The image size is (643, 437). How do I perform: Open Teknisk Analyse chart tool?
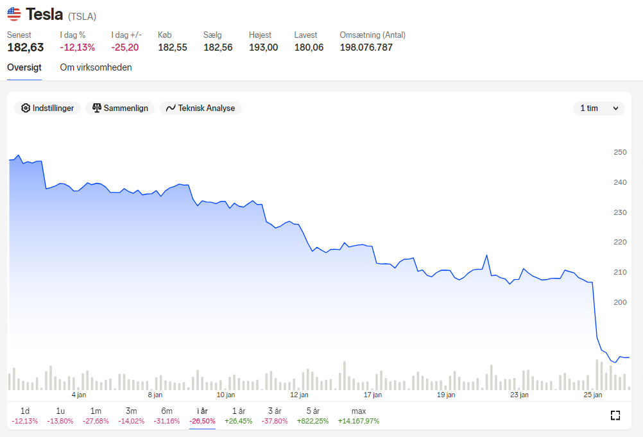[201, 108]
